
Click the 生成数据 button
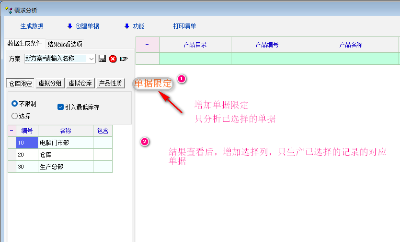coord(32,26)
